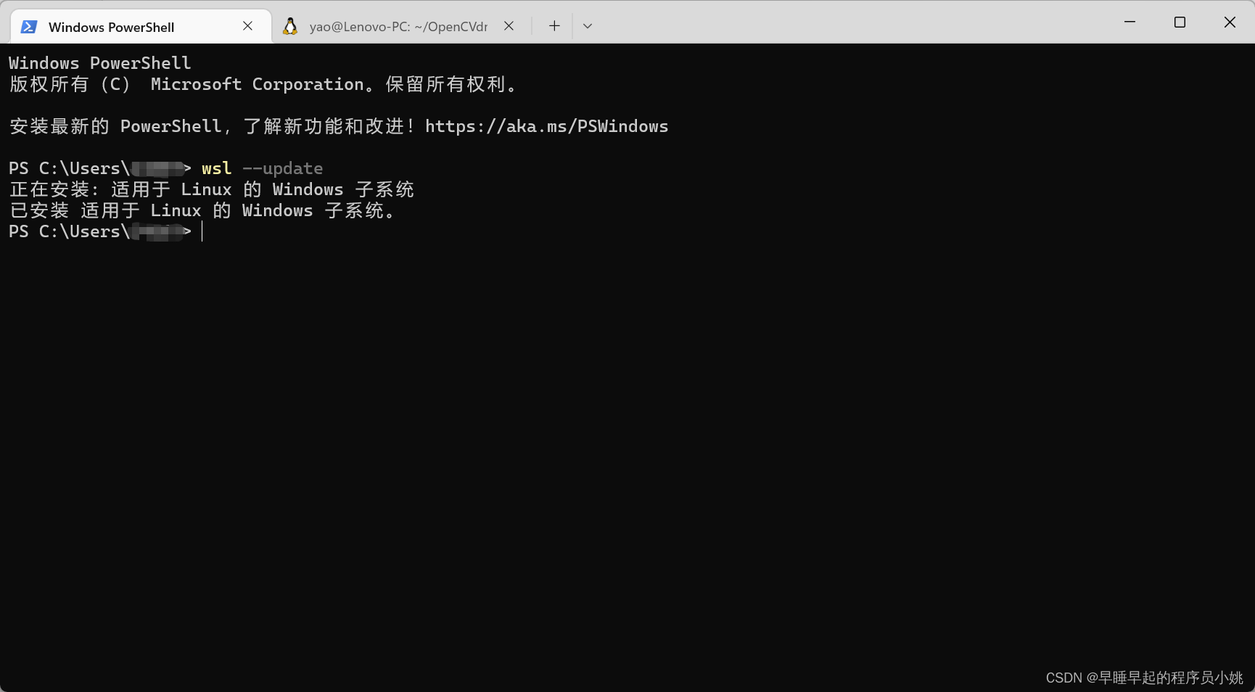The width and height of the screenshot is (1255, 692).
Task: Switch to the Windows PowerShell tab
Action: (141, 27)
